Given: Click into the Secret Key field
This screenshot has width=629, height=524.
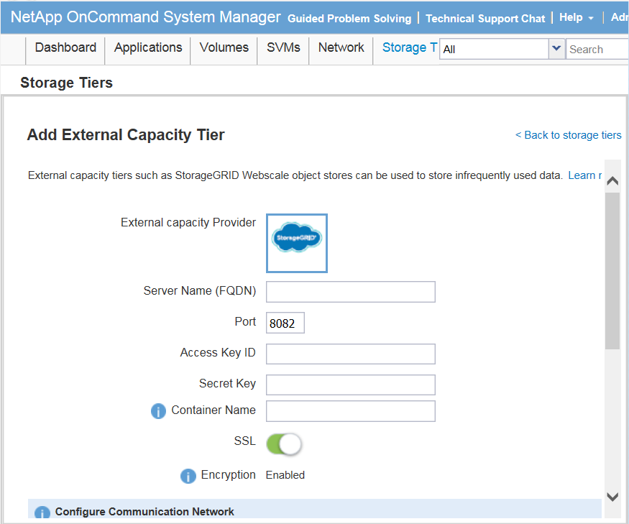Looking at the screenshot, I should tap(351, 385).
